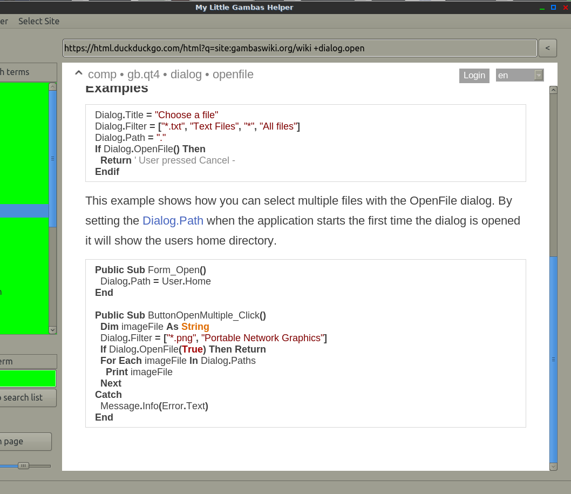Click the dropdown arrow of the language selector
Viewport: 571px width, 494px height.
click(538, 75)
